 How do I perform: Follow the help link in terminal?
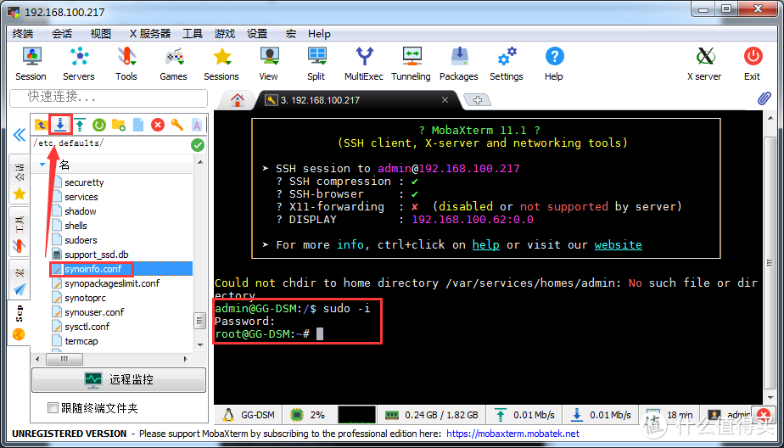[x=486, y=244]
